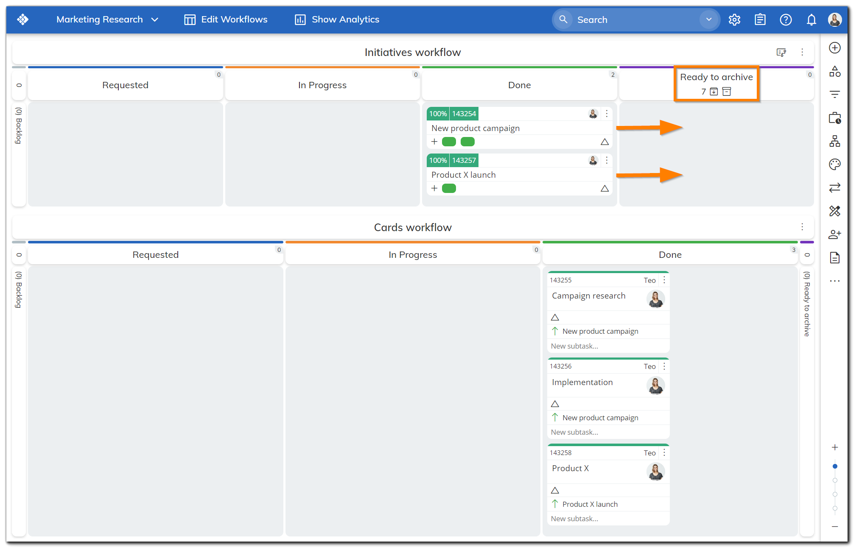Click the add new card plus icon

tap(834, 48)
